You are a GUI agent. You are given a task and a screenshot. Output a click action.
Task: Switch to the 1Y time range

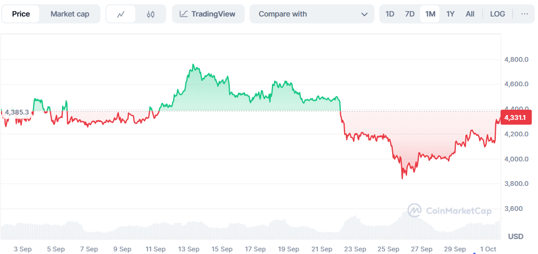(450, 14)
